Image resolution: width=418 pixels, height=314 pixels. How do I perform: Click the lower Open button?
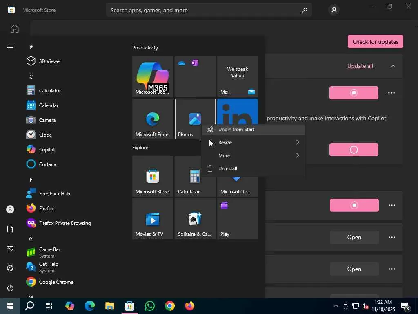pos(354,269)
